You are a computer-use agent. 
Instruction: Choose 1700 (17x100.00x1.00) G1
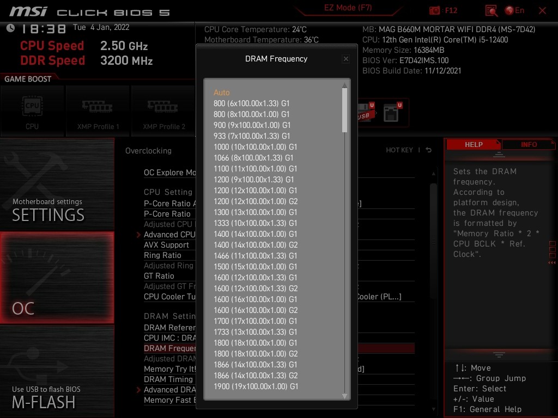(x=255, y=321)
